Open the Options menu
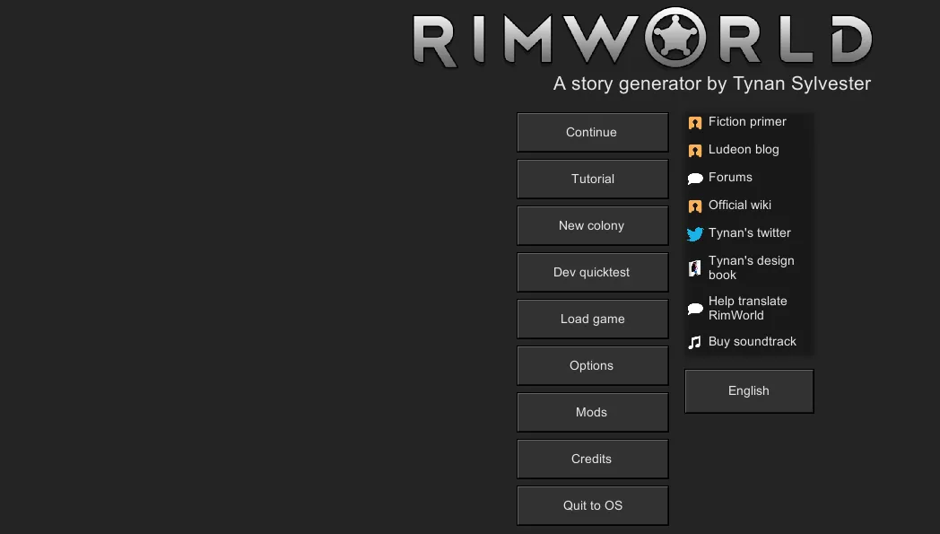This screenshot has height=534, width=940. 592,365
